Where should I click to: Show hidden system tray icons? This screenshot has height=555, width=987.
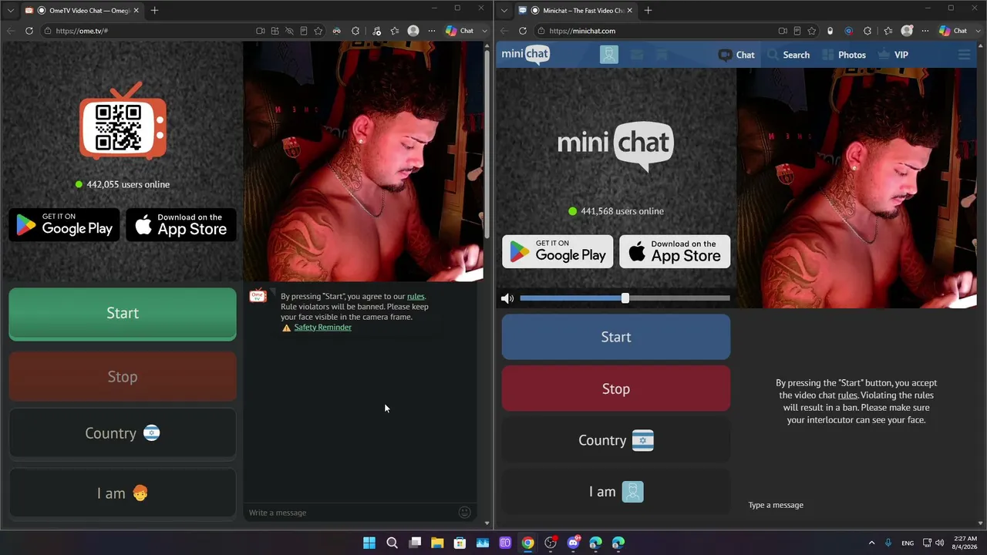tap(871, 543)
